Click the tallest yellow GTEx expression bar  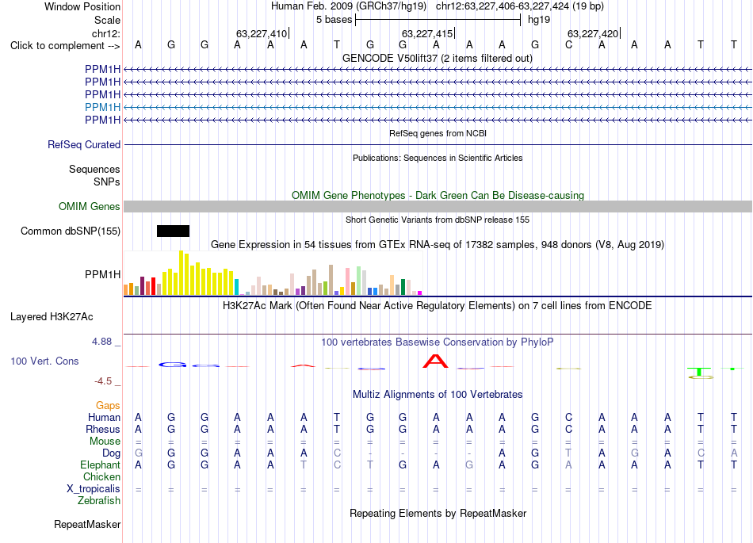coord(181,273)
